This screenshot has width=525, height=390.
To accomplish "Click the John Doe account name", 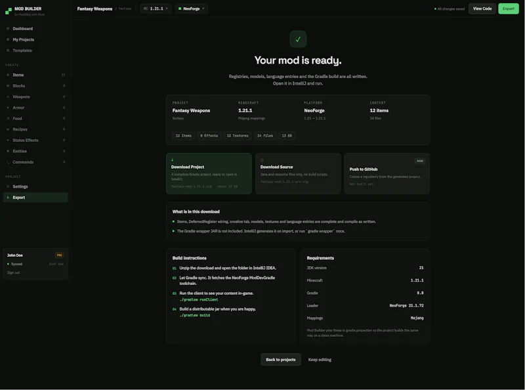I will (15, 255).
